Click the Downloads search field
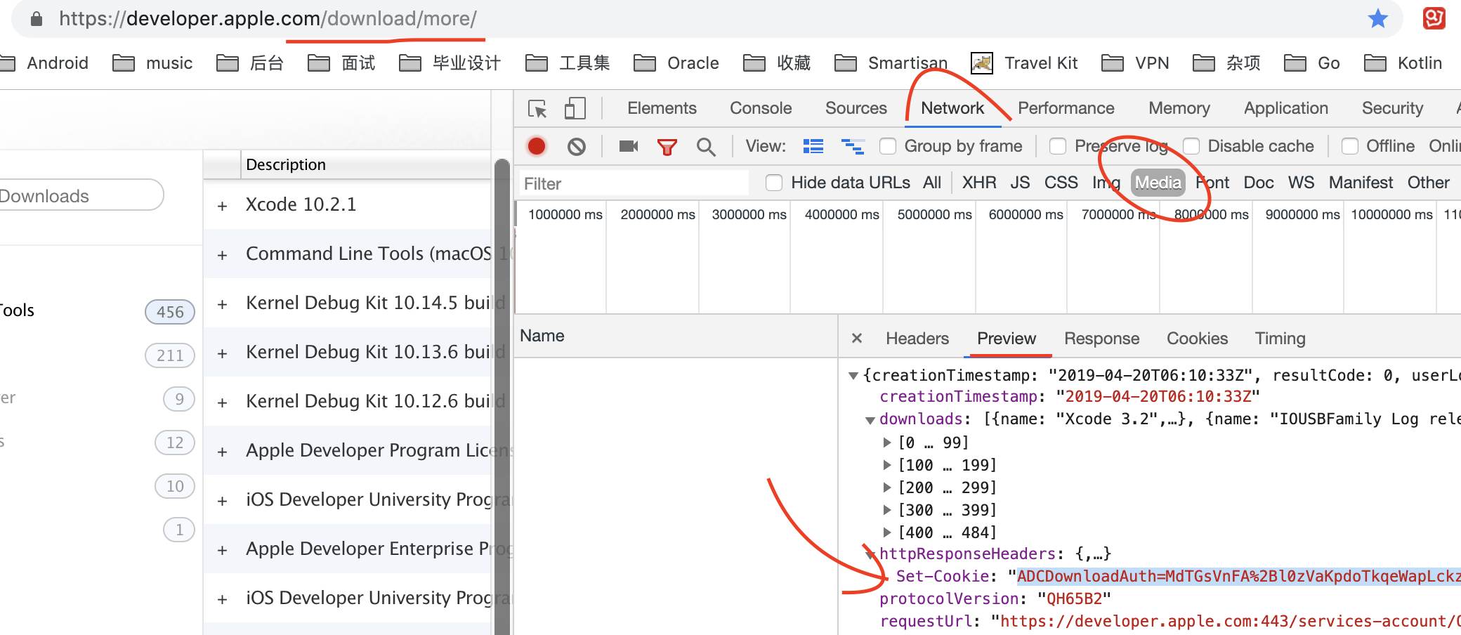 pyautogui.click(x=81, y=195)
